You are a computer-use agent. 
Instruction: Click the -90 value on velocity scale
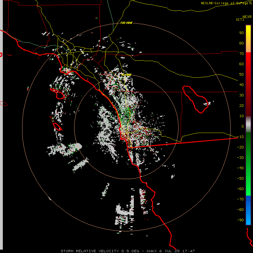240,220
